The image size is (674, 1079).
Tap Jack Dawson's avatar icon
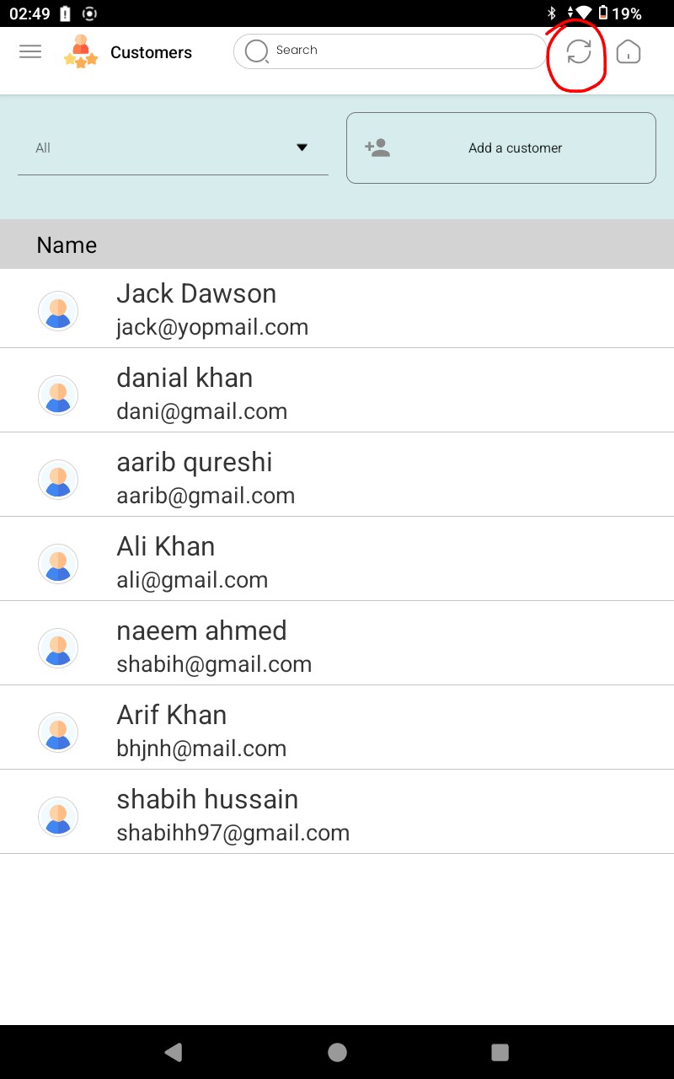(58, 311)
